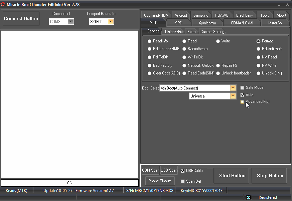Enable the Scan Def checkbox
The image size is (292, 201).
tap(182, 181)
